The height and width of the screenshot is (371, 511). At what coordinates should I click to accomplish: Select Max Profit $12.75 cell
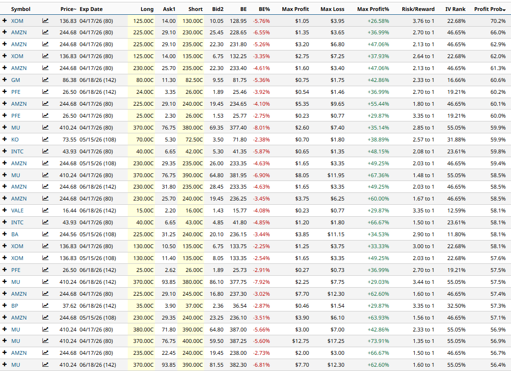pos(300,341)
